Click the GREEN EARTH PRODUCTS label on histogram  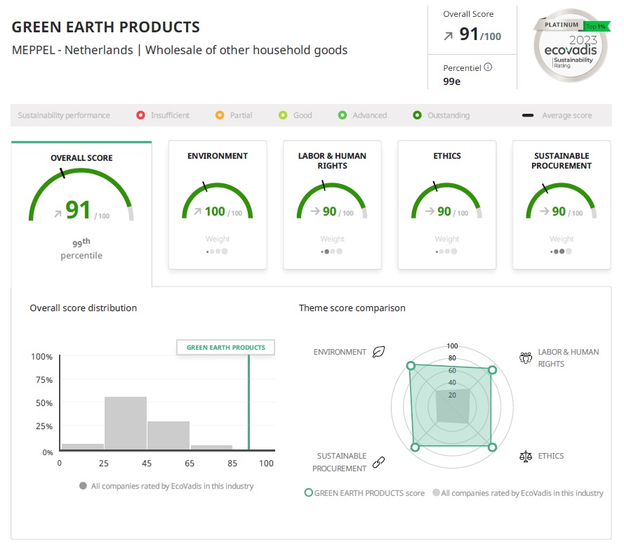(x=225, y=348)
